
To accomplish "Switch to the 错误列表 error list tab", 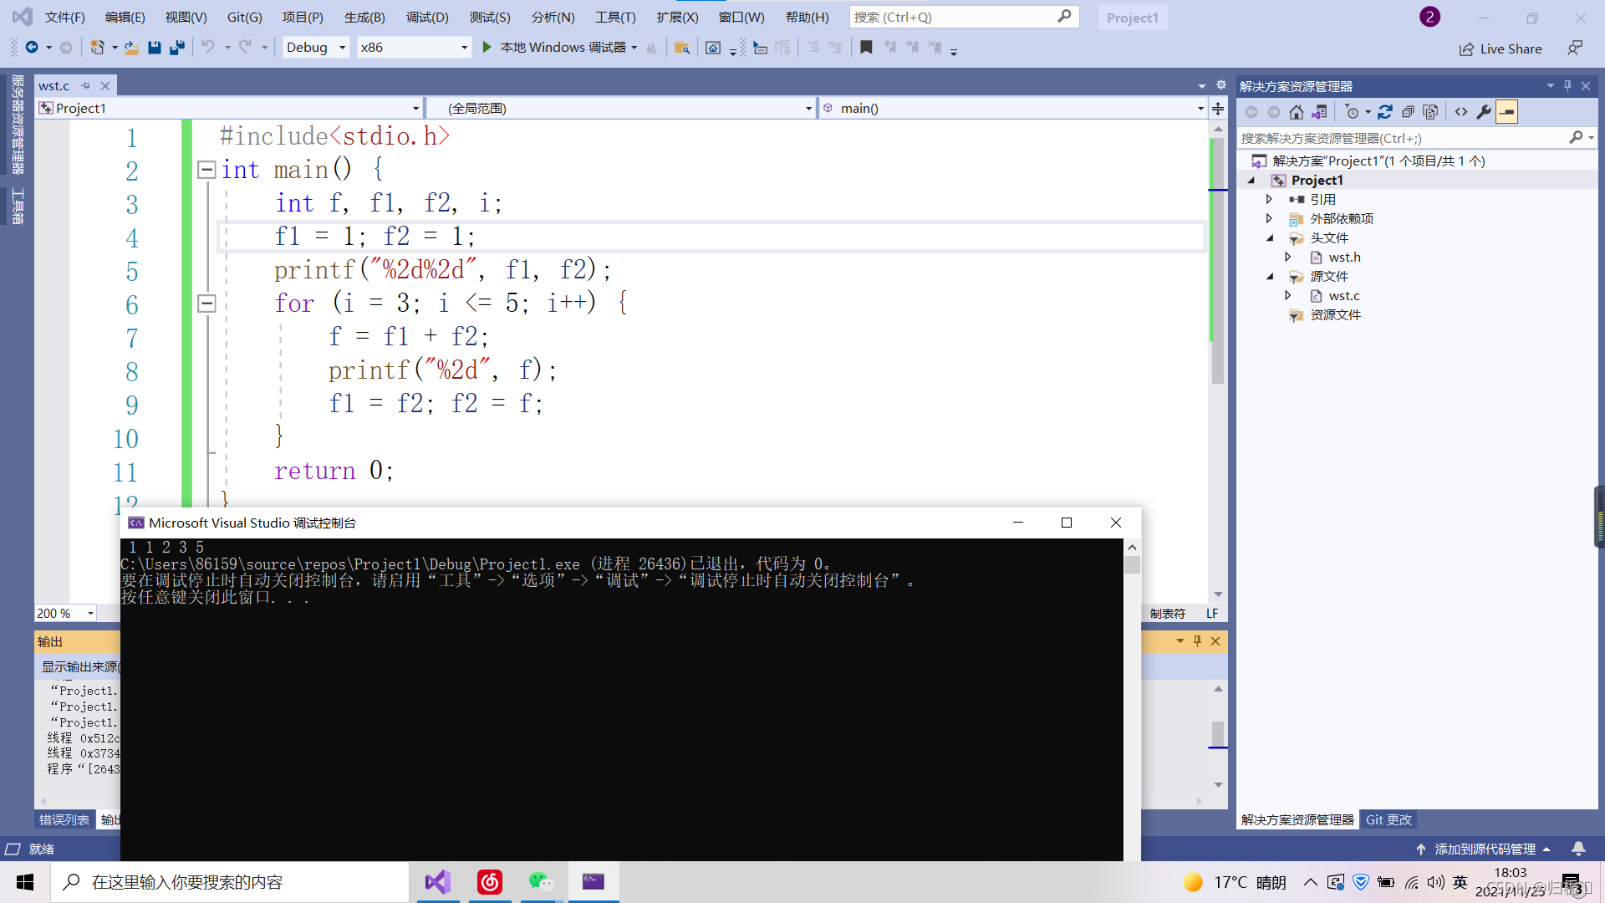I will coord(64,819).
